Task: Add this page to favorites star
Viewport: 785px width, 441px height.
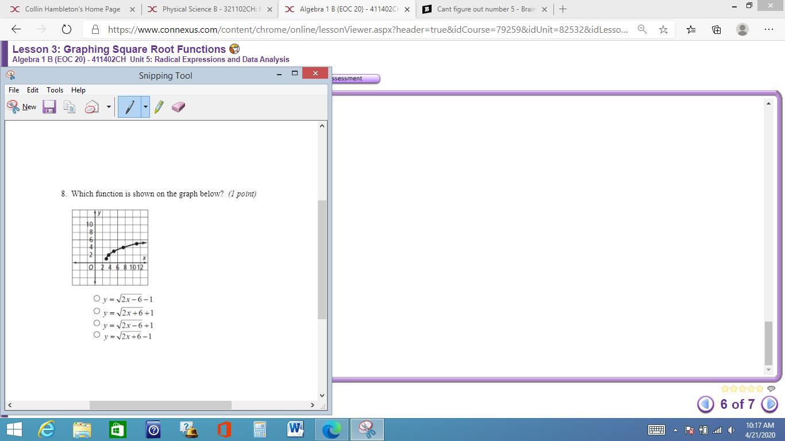Action: tap(663, 29)
